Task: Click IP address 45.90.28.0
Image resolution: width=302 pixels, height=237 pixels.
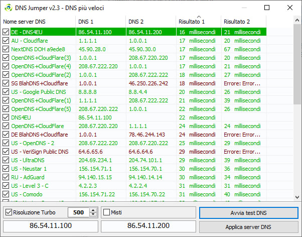Action: pos(92,49)
